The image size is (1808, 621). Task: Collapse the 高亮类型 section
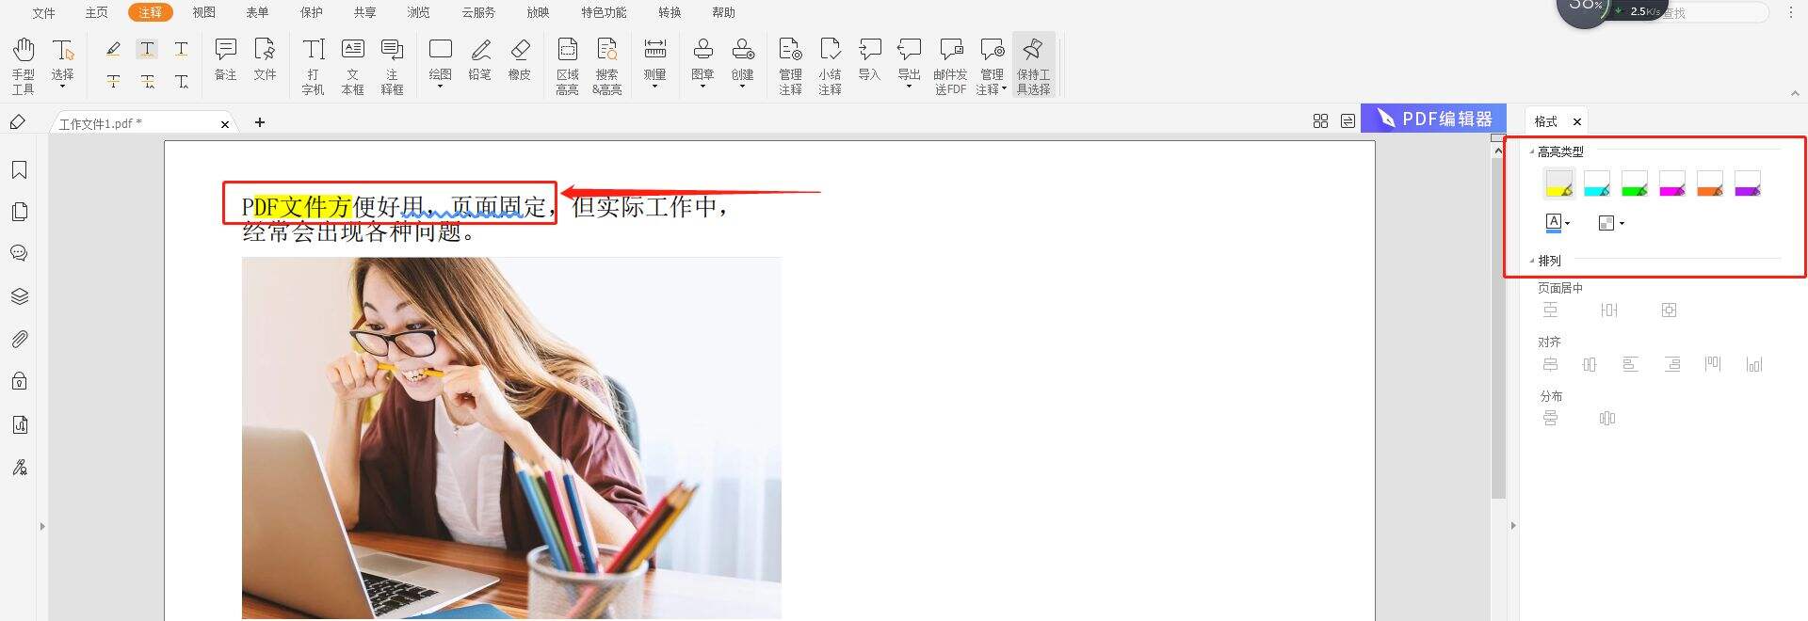(x=1532, y=151)
